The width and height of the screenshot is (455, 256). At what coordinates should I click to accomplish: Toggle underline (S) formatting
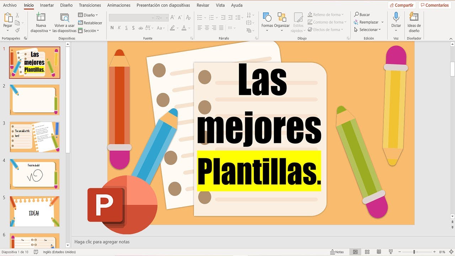(126, 28)
